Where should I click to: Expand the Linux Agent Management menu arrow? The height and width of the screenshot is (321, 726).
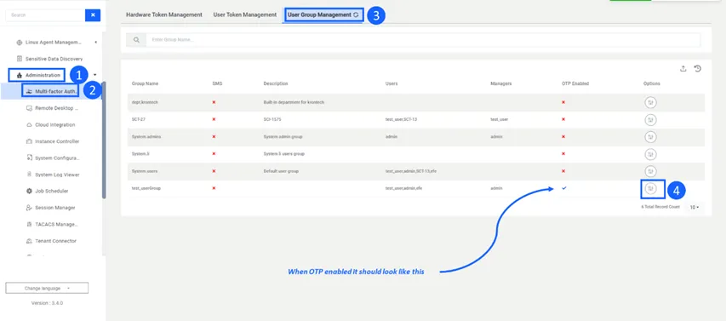point(96,43)
